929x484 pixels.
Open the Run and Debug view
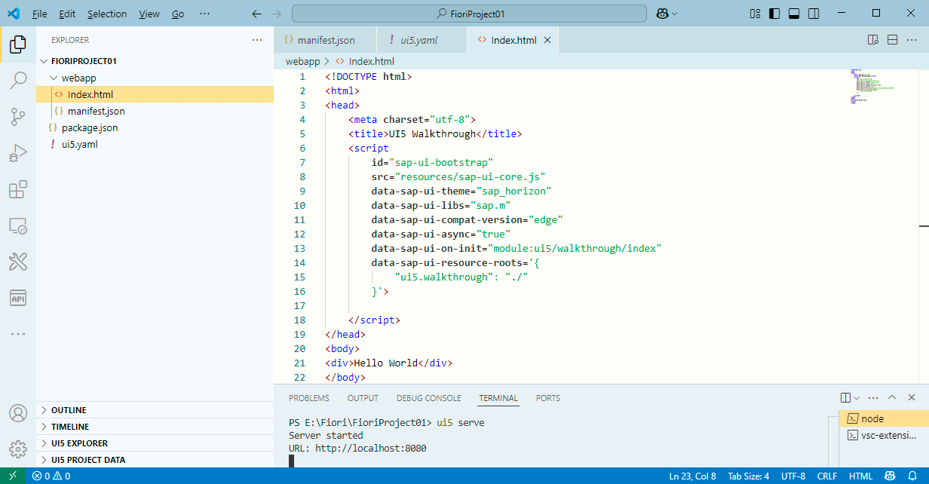tap(18, 153)
